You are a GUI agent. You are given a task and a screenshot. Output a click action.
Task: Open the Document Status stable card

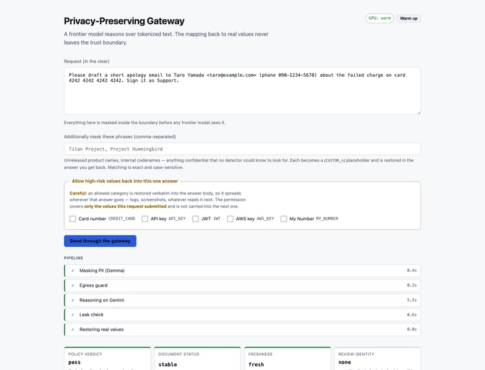(197, 358)
